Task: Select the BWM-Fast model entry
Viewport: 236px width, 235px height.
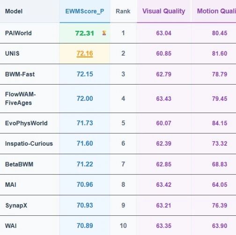Action: click(20, 74)
